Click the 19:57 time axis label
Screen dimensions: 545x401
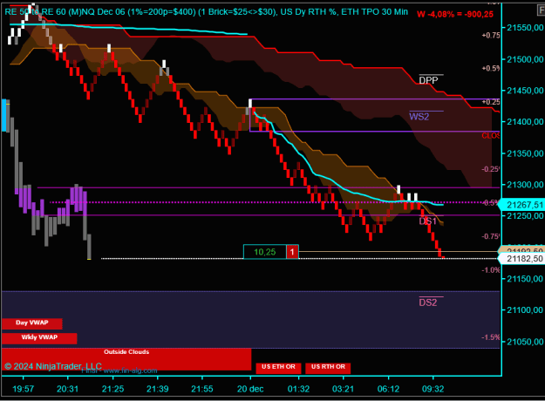(24, 389)
